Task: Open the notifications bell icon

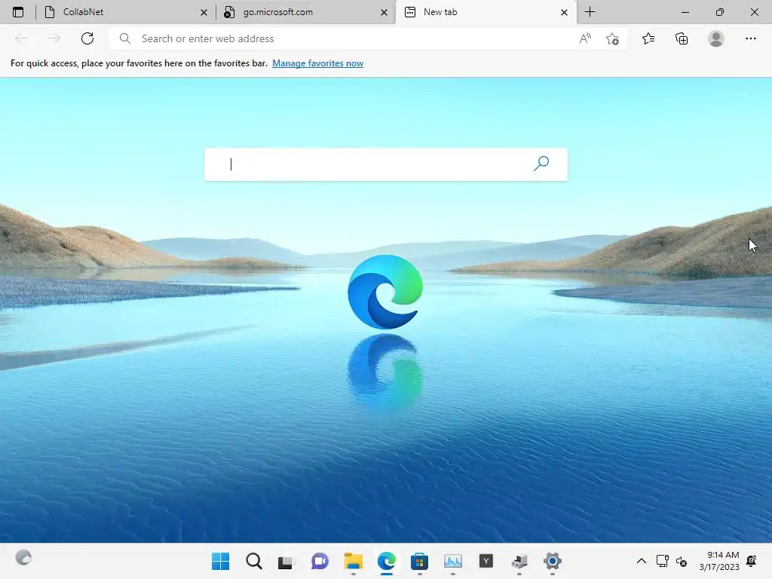Action: pyautogui.click(x=752, y=561)
